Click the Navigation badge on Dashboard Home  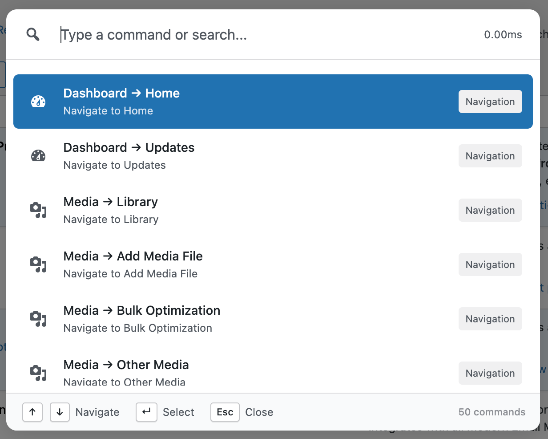click(490, 102)
